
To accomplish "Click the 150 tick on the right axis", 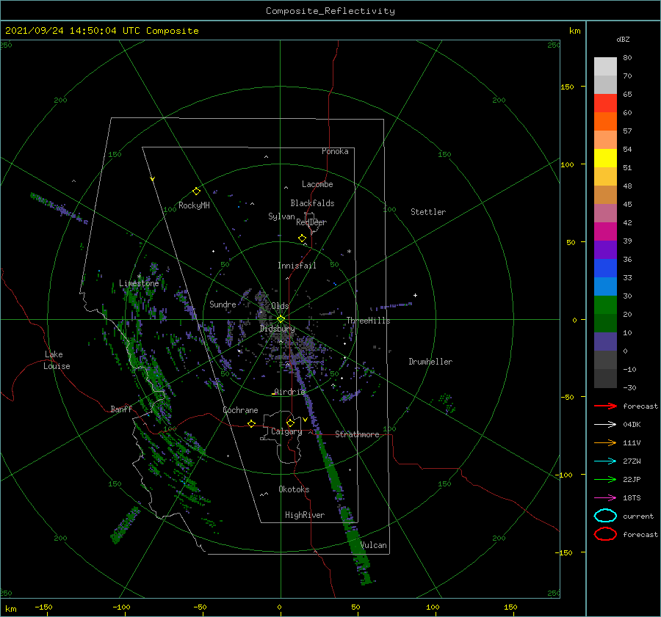I will pos(567,87).
